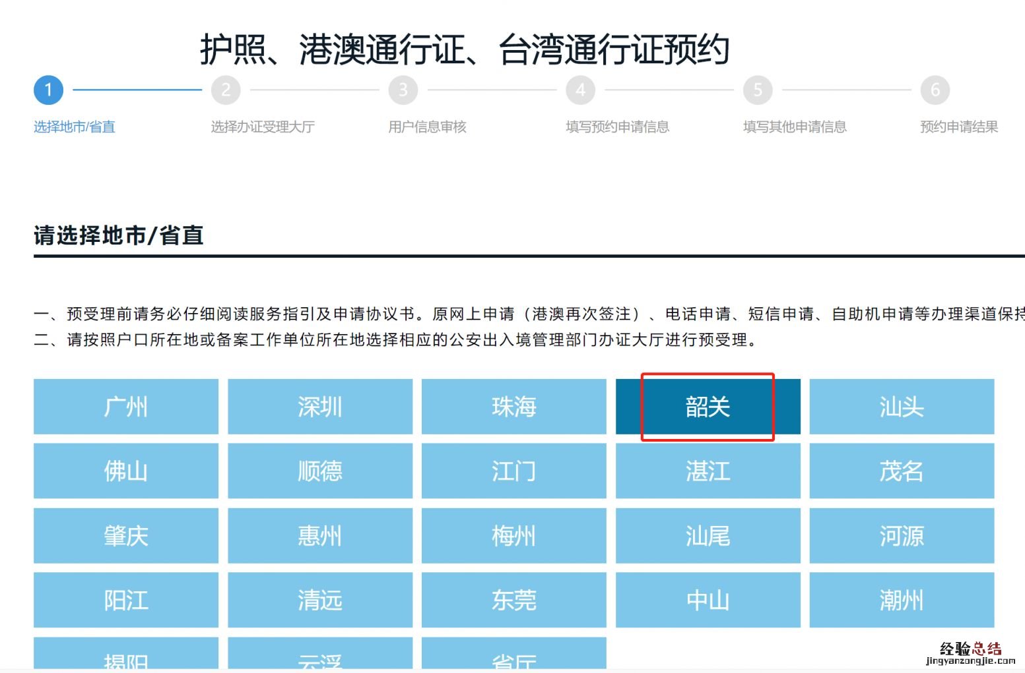This screenshot has width=1025, height=673.
Task: Click step 1 circle in progress bar
Action: 48,90
